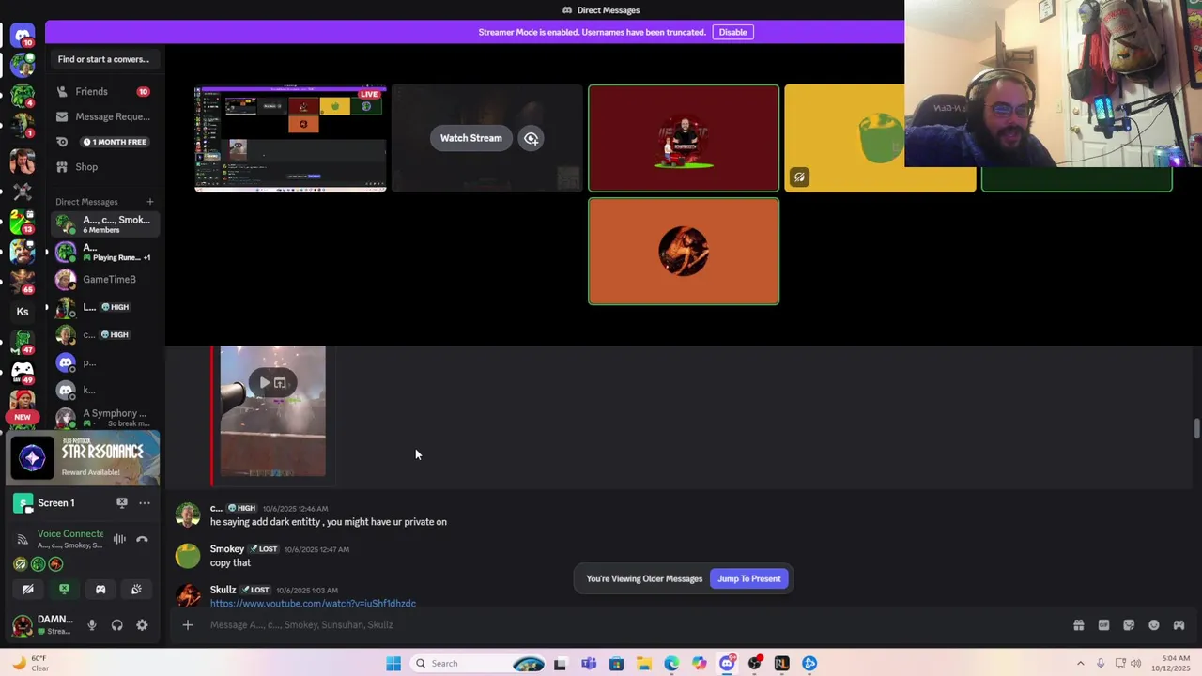Open Copilot from the taskbar
Image resolution: width=1202 pixels, height=676 pixels.
pos(699,664)
